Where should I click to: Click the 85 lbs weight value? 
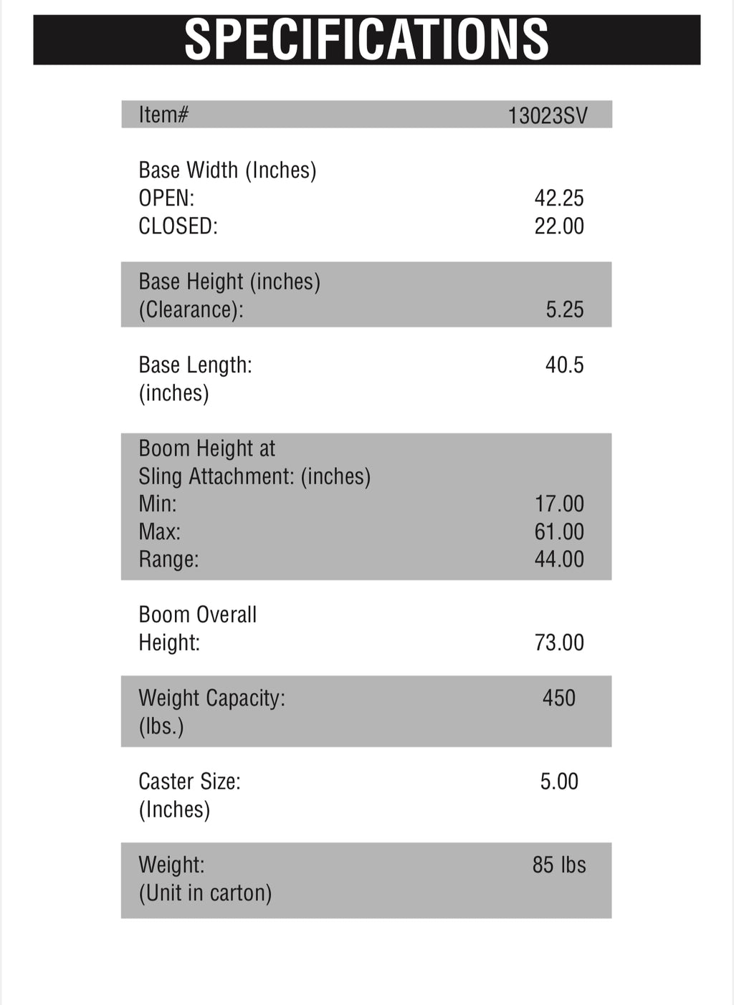[x=559, y=865]
